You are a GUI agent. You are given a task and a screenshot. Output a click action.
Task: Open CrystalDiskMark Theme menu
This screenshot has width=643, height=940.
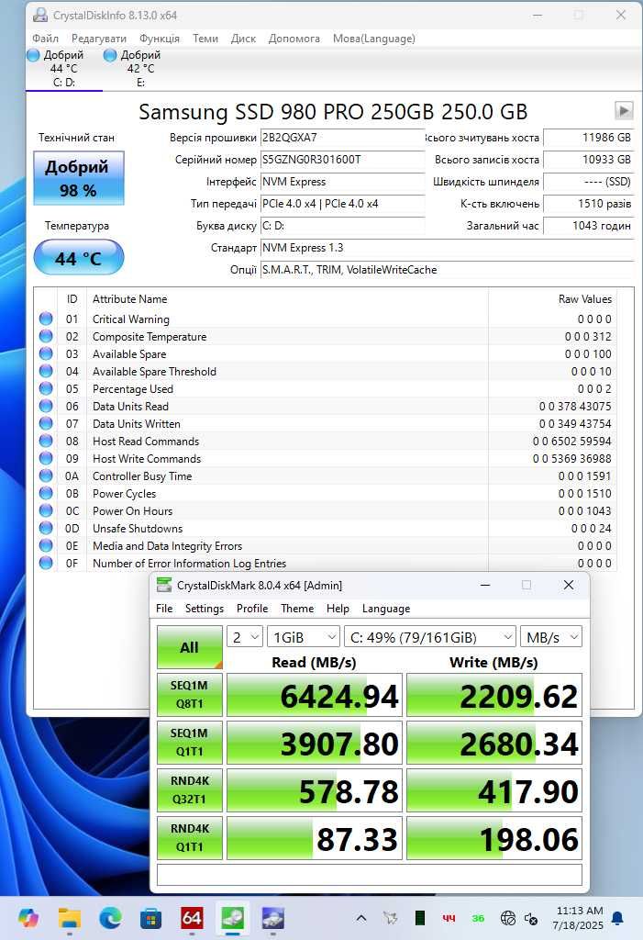point(297,608)
